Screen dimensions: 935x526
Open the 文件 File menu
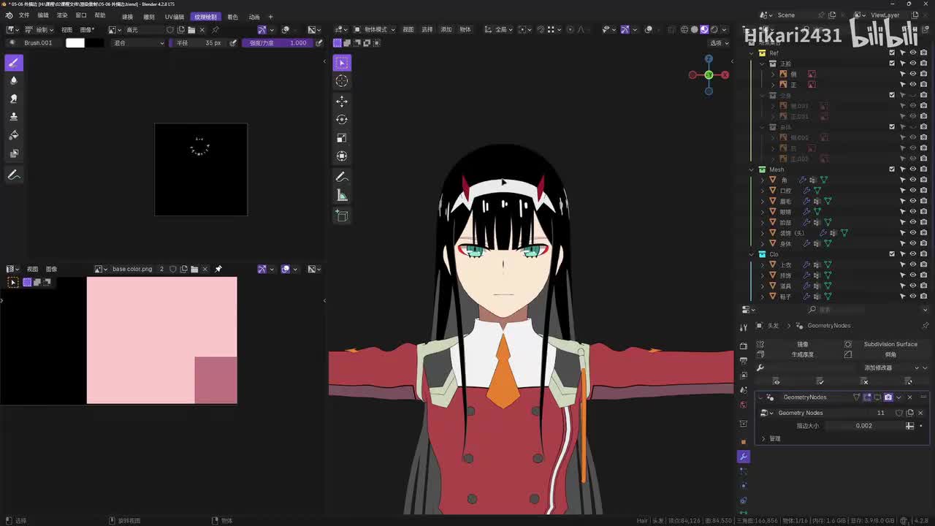coord(24,16)
